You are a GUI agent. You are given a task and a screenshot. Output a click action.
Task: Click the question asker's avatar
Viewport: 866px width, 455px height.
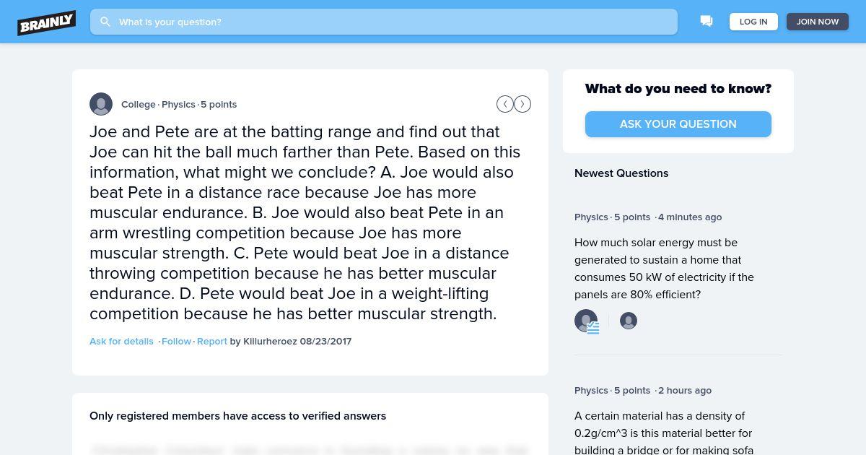[x=101, y=104]
